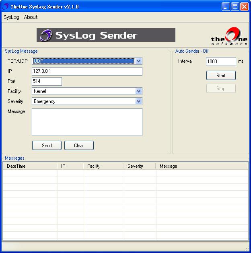This screenshot has height=253, width=251.
Task: Focus the IP address field 127.0.0.1
Action: point(87,71)
